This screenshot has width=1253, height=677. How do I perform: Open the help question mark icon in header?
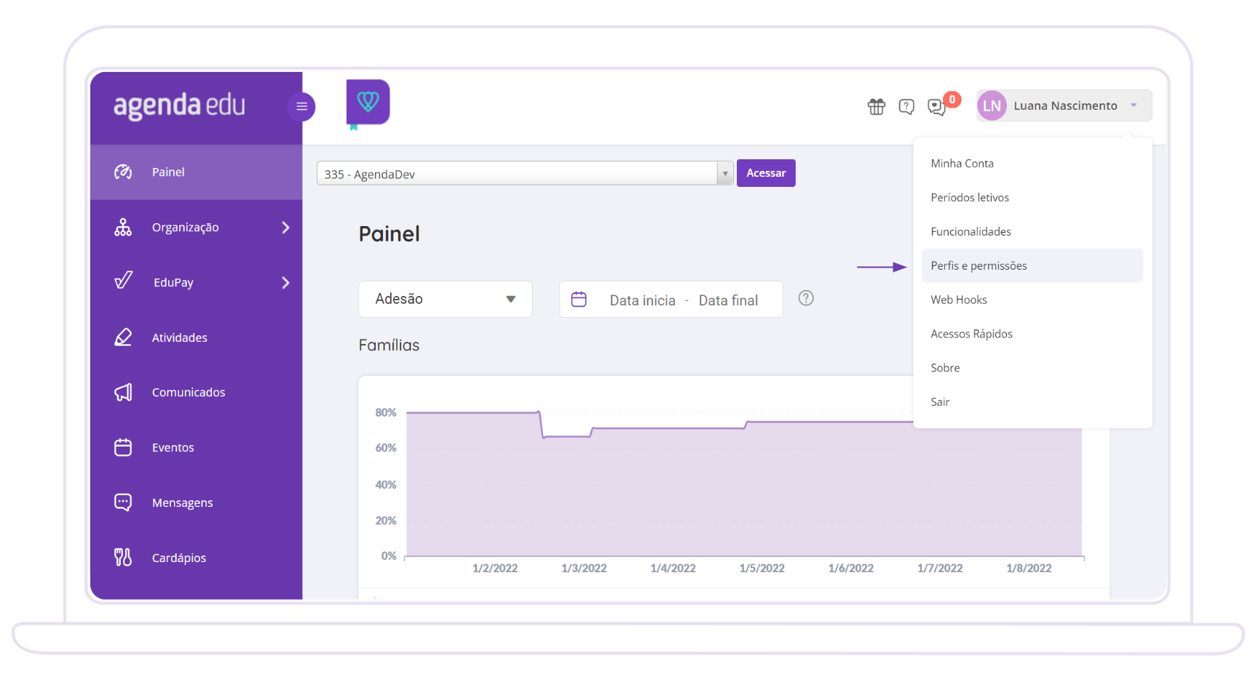tap(906, 107)
